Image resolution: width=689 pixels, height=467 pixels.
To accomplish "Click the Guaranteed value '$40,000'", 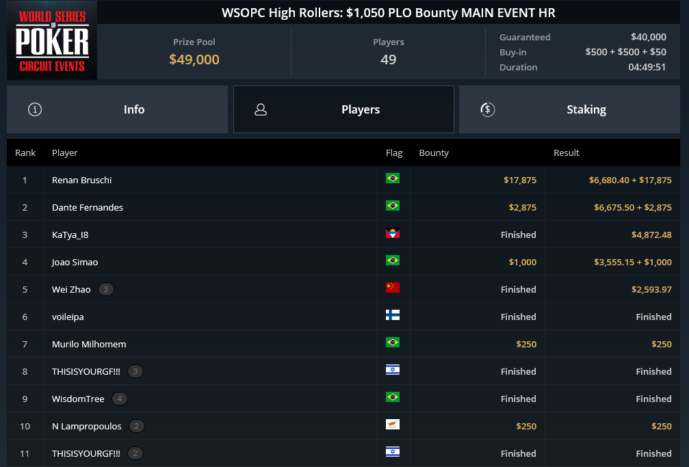I will (x=649, y=37).
